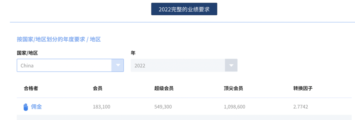
Task: Expand the 2022 year dropdown arrow
Action: (x=231, y=65)
